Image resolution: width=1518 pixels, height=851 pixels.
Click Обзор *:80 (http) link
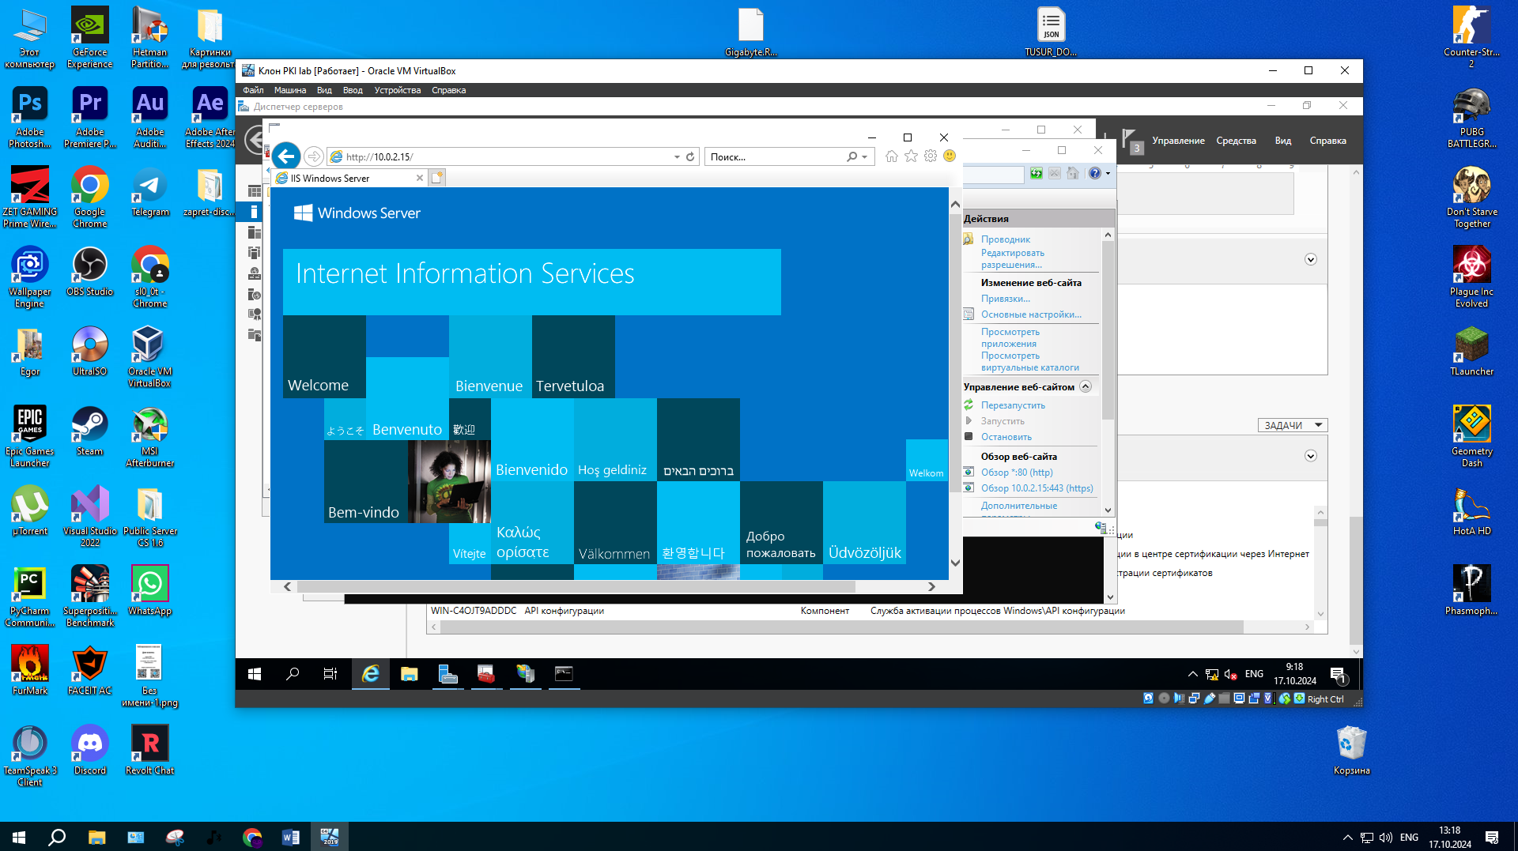point(1017,473)
